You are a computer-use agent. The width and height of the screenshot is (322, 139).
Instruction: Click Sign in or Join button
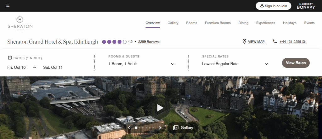274,6
